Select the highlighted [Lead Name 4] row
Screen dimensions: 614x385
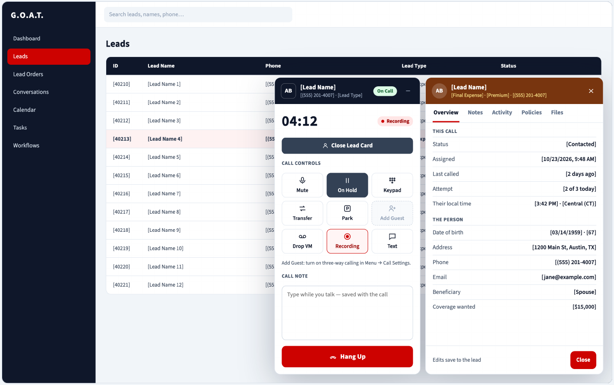(190, 139)
